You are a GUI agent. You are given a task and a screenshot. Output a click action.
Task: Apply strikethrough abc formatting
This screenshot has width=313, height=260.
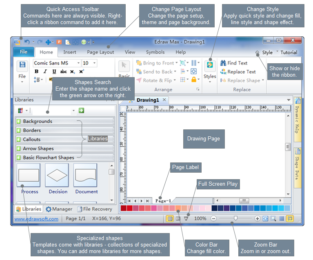tap(63, 71)
